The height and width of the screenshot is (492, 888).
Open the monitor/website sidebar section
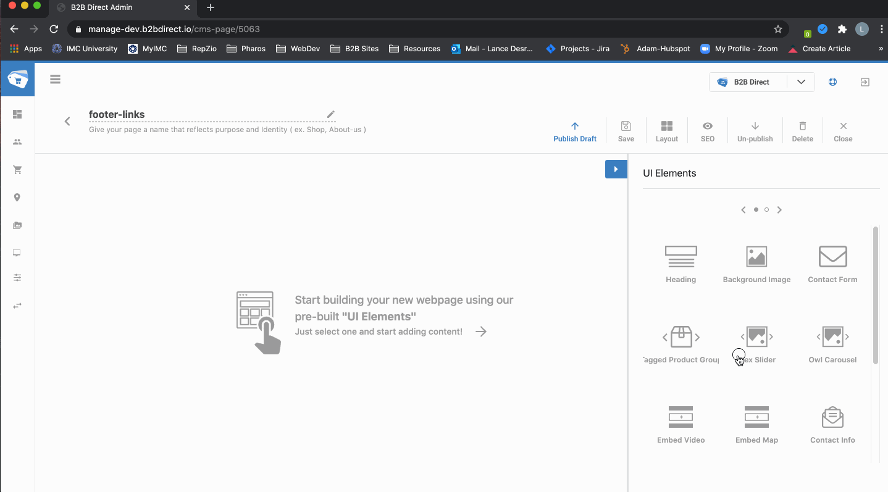click(17, 253)
